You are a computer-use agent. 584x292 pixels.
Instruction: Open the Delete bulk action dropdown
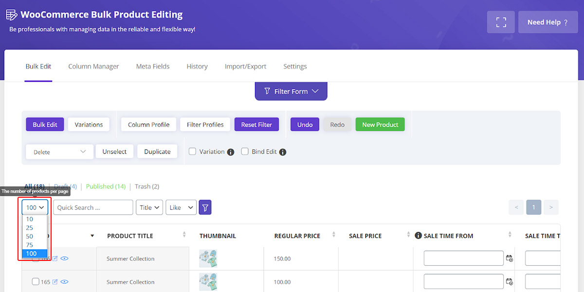tap(59, 152)
